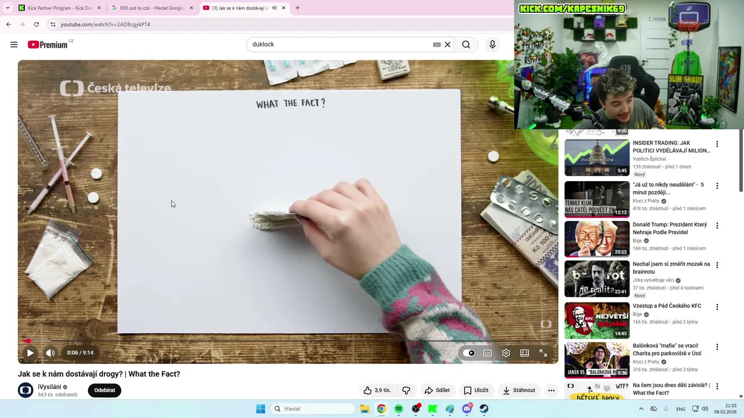The height and width of the screenshot is (418, 744).
Task: Open options for Balónková mafie video
Action: click(717, 347)
